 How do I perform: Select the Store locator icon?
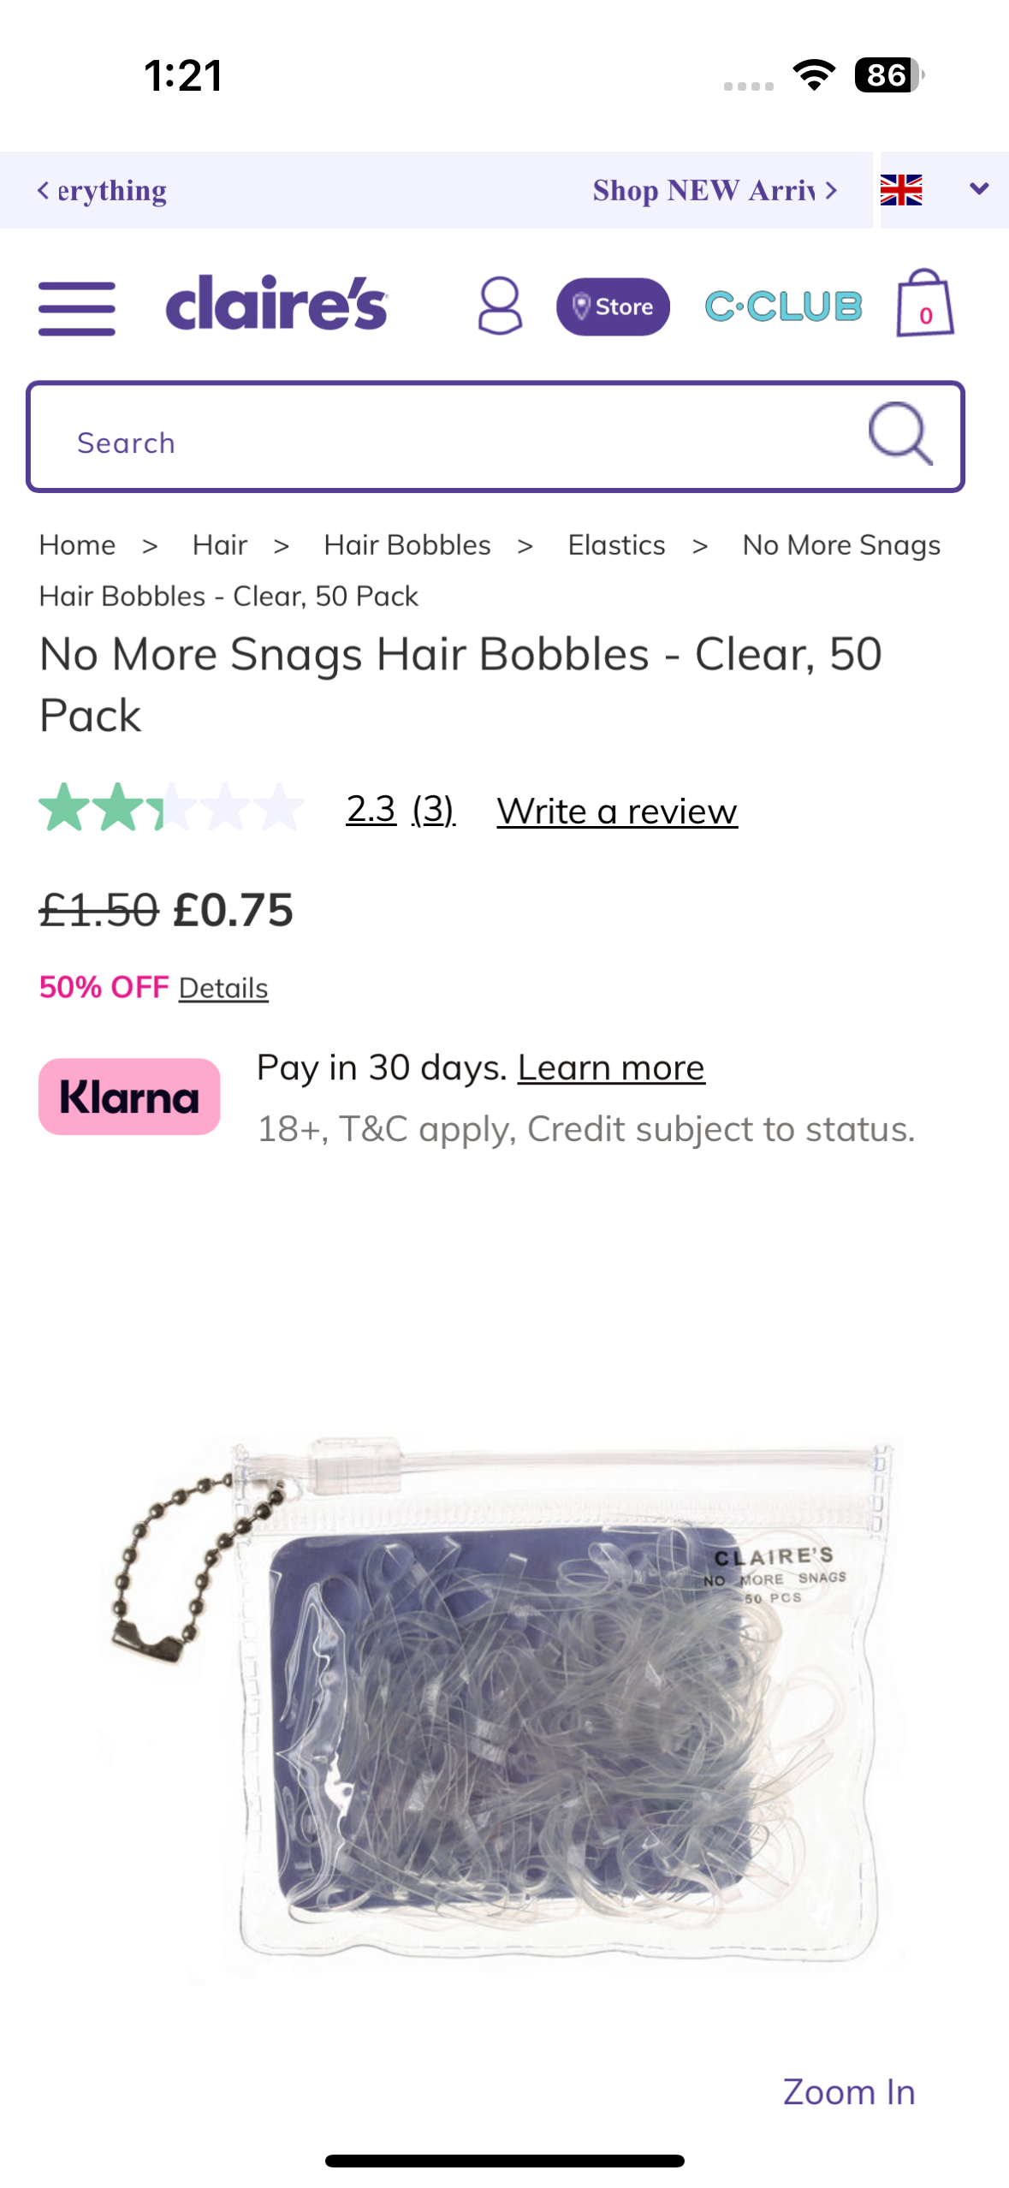613,306
